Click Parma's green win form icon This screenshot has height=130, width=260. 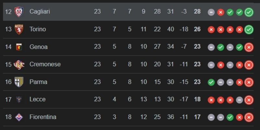coord(211,82)
